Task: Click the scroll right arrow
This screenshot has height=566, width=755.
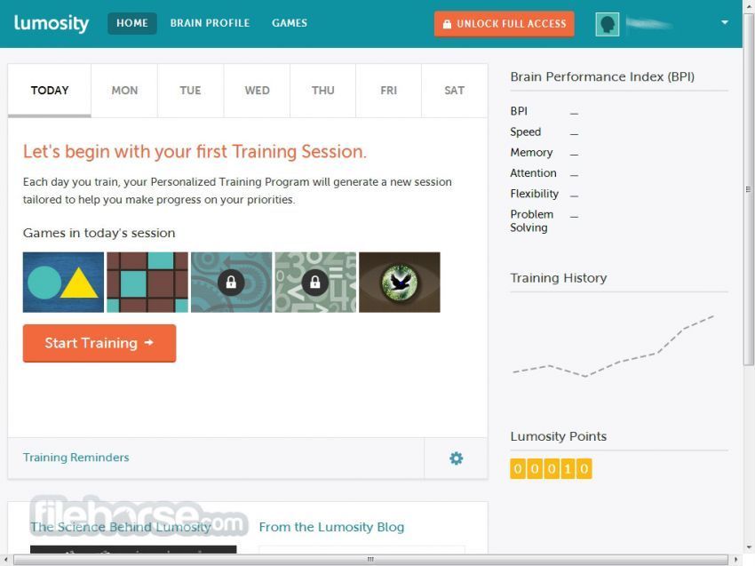Action: click(735, 560)
